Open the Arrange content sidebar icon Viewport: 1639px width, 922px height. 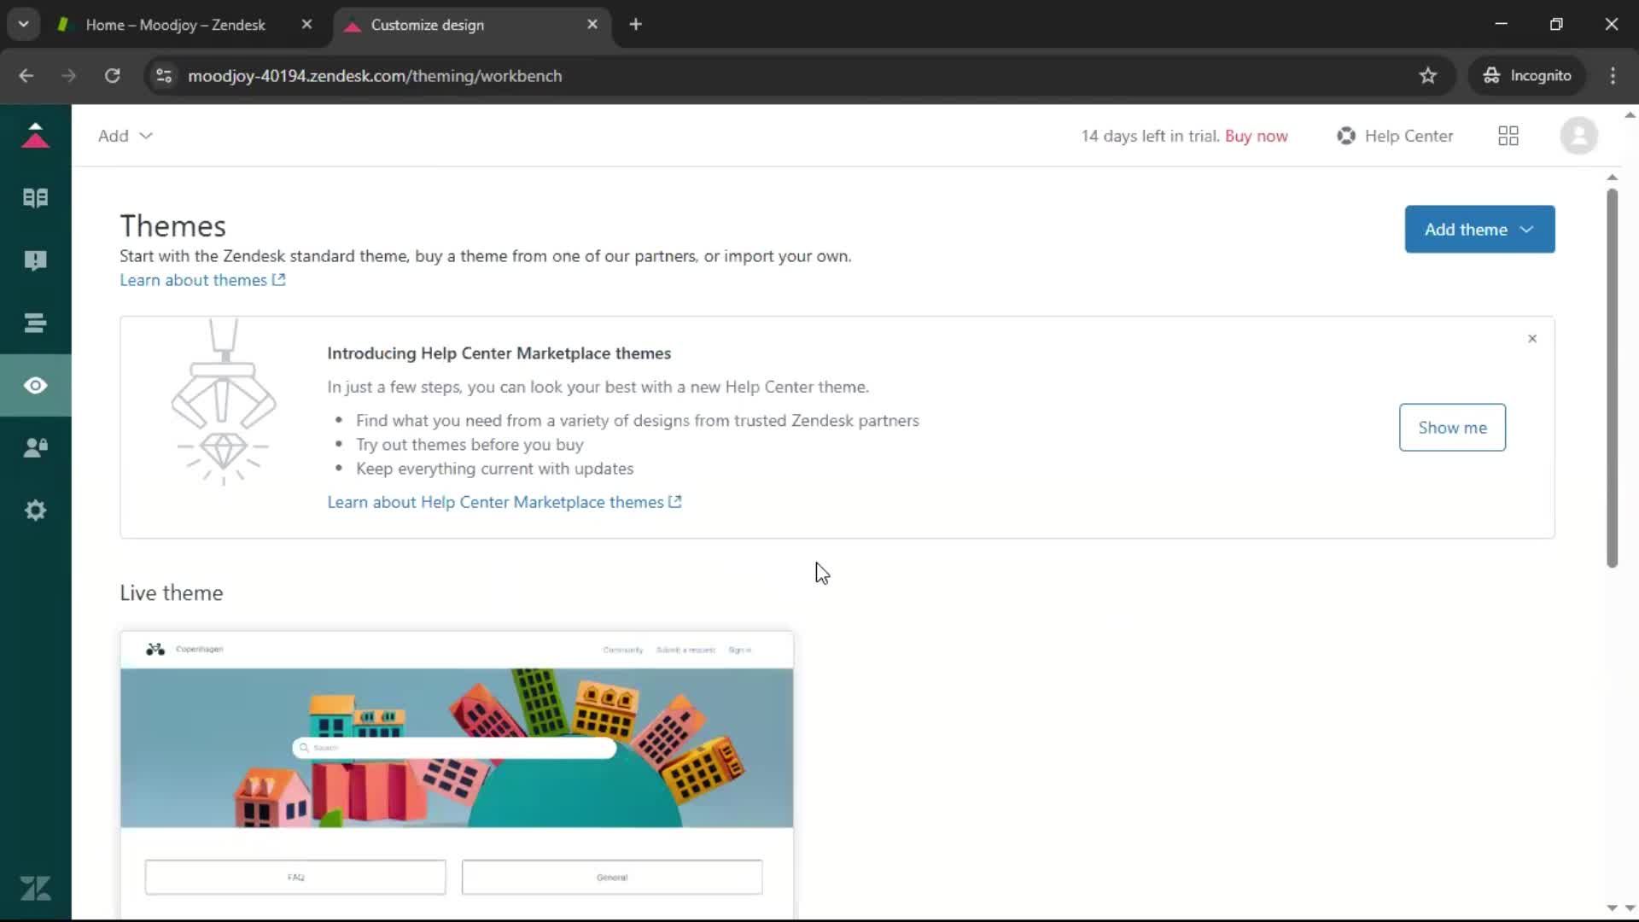point(35,323)
